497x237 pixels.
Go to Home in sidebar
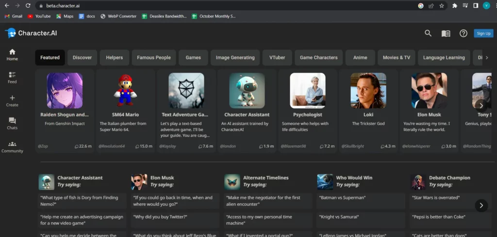(12, 54)
